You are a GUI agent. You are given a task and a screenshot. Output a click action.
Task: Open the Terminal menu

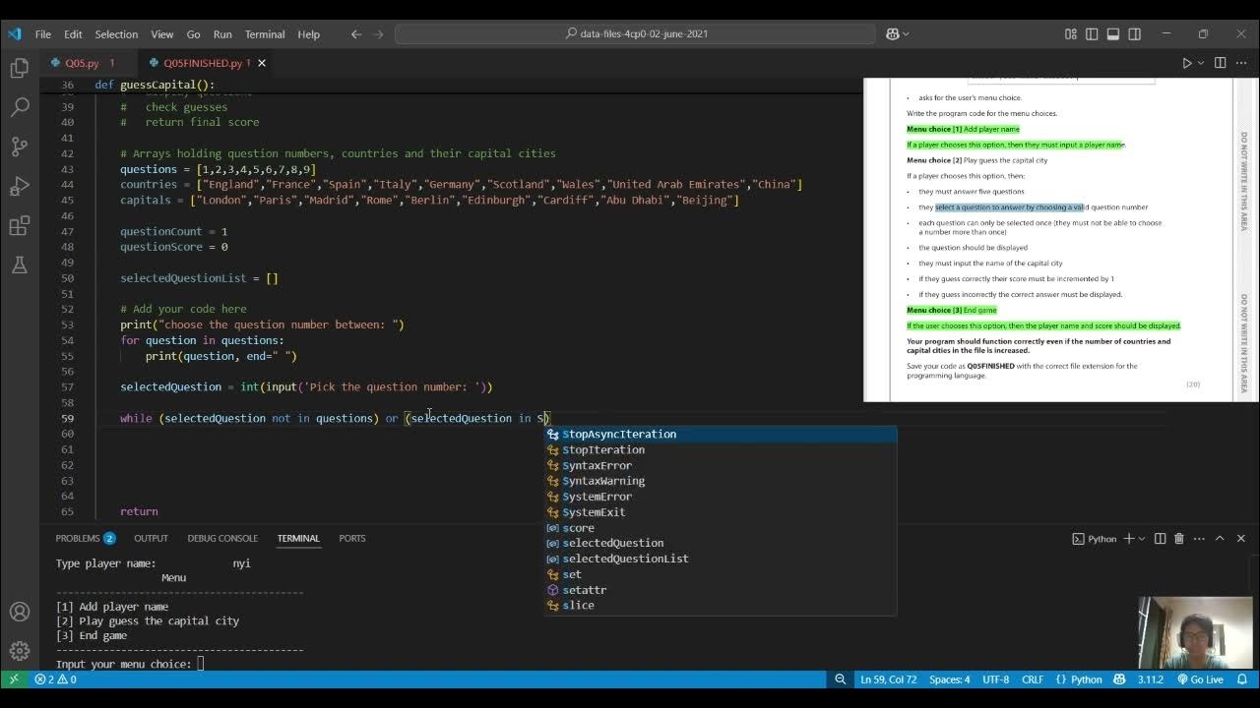pyautogui.click(x=265, y=33)
